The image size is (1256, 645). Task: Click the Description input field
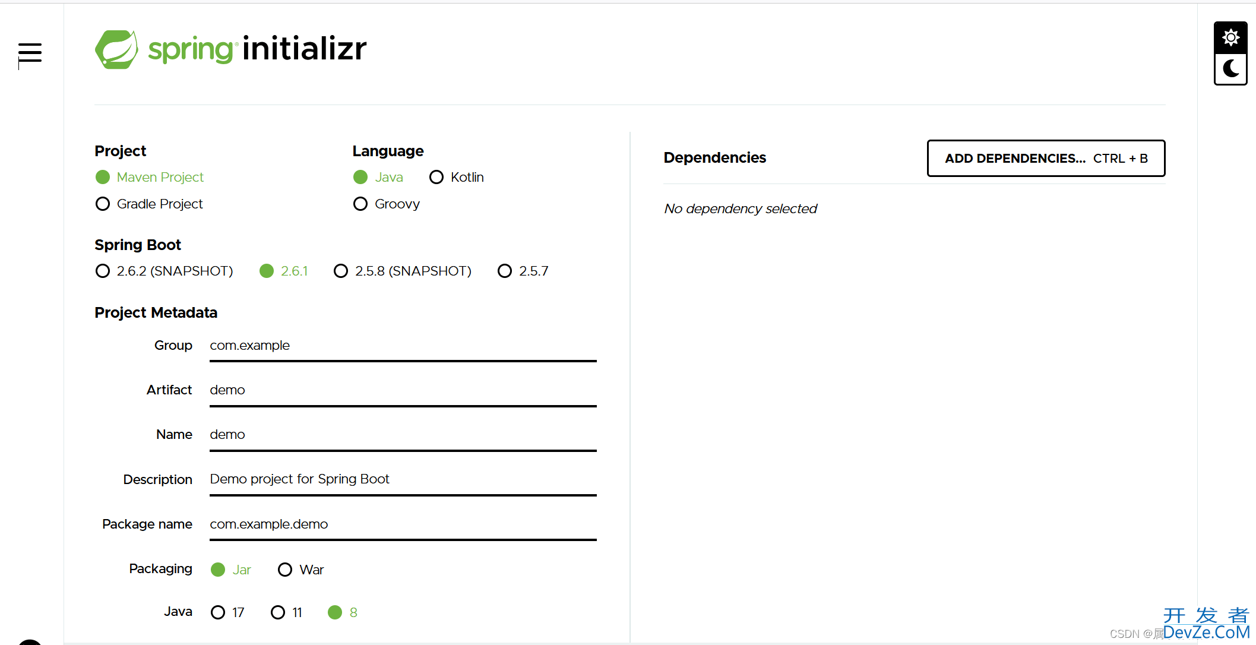coord(403,480)
